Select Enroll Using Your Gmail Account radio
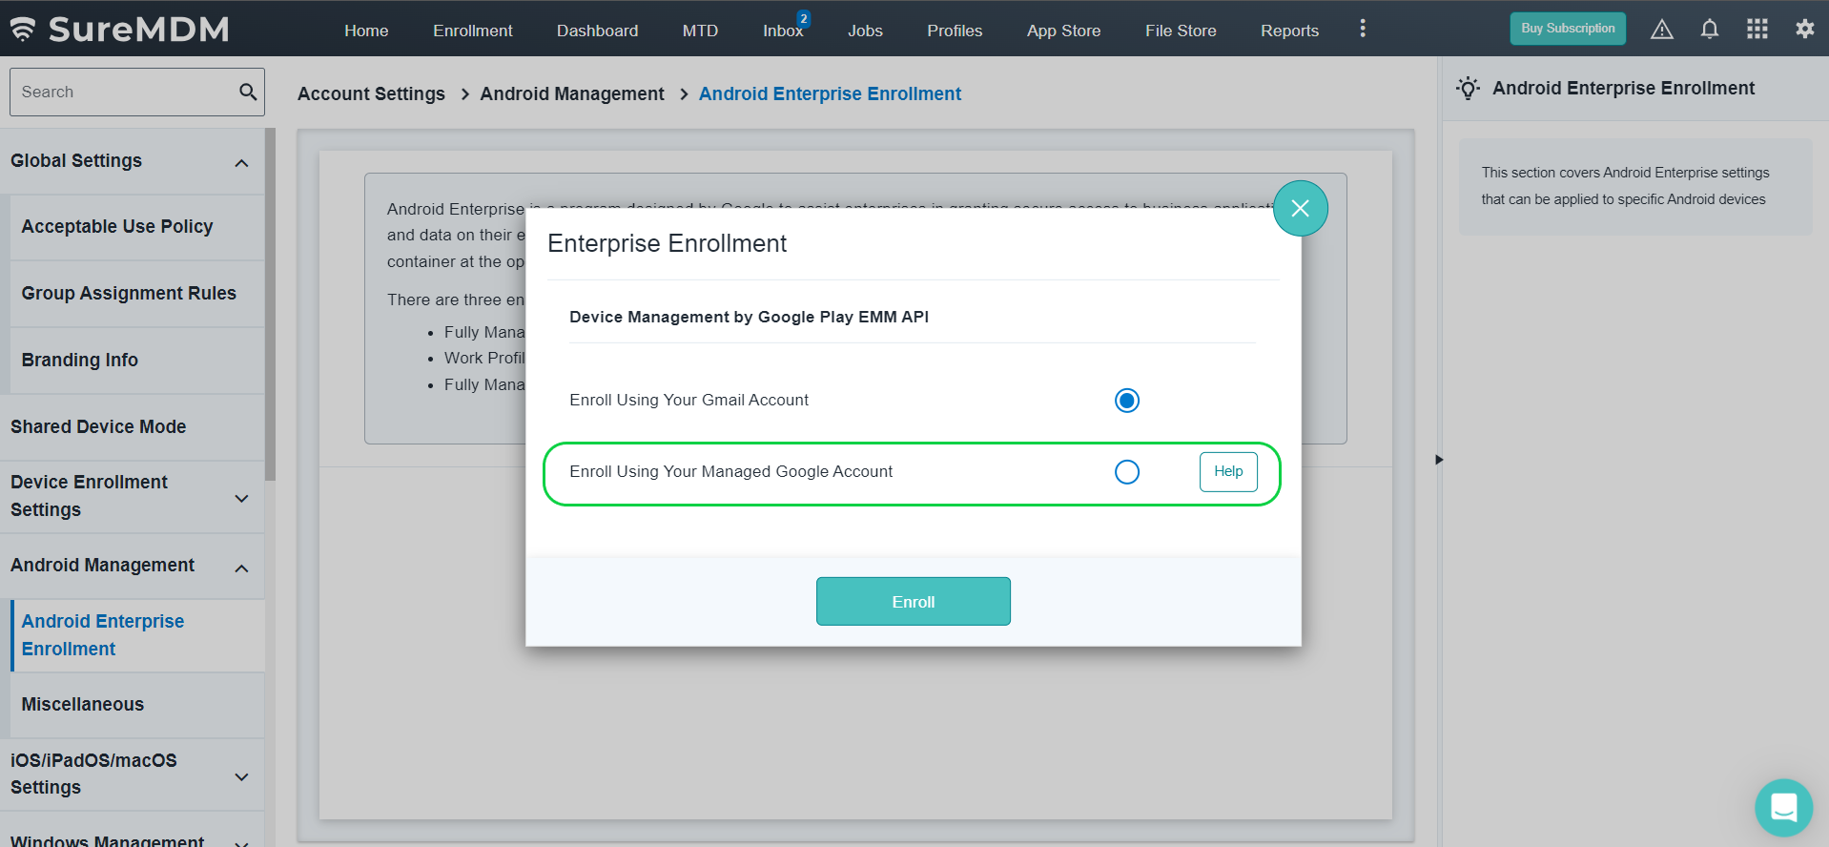 pyautogui.click(x=1127, y=401)
